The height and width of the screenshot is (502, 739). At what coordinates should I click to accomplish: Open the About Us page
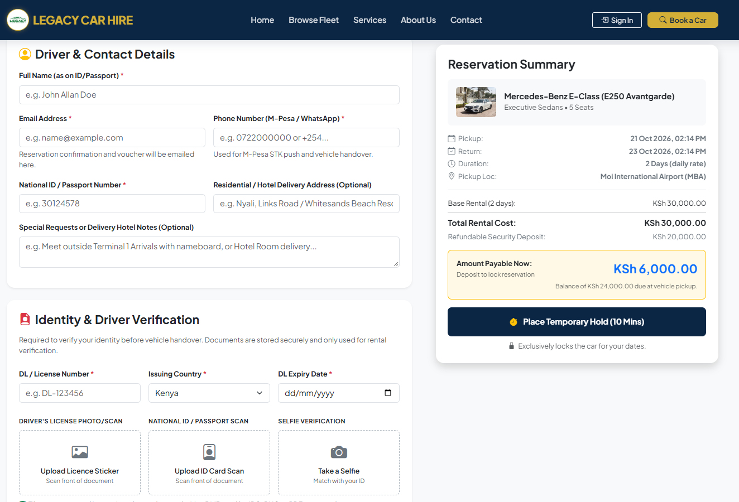pos(418,20)
